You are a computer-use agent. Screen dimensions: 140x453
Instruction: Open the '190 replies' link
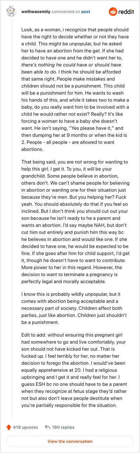coord(63,427)
